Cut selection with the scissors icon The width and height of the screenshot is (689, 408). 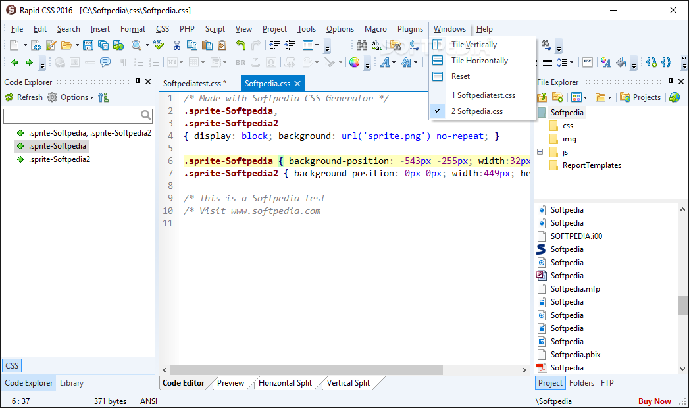coord(176,45)
